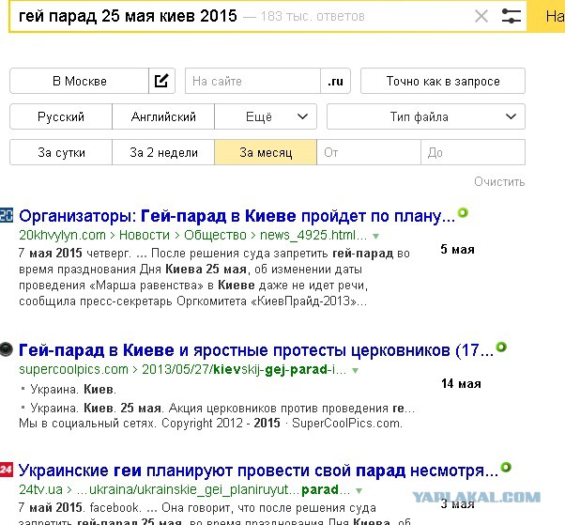Click the 'news_4925.html' URL segment

point(313,235)
